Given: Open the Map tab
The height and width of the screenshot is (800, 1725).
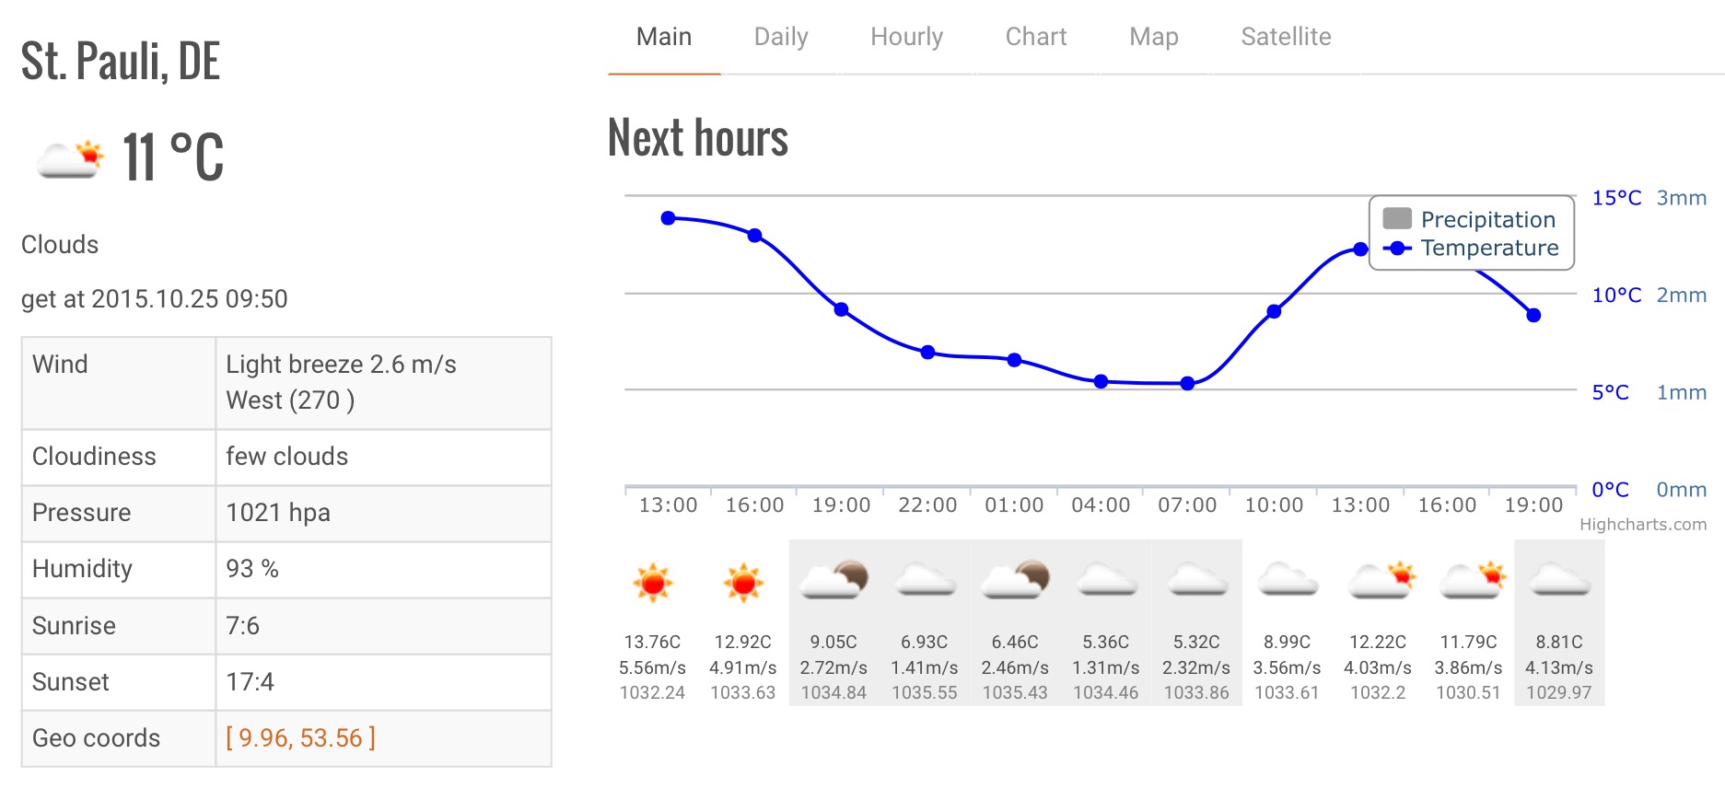Looking at the screenshot, I should tap(1154, 37).
